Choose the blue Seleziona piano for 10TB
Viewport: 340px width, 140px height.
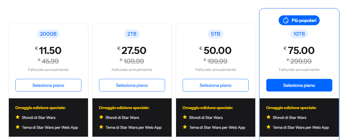(299, 85)
